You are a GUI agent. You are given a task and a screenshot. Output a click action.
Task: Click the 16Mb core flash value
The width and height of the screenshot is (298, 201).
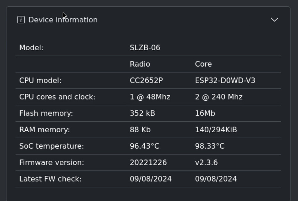pos(205,113)
